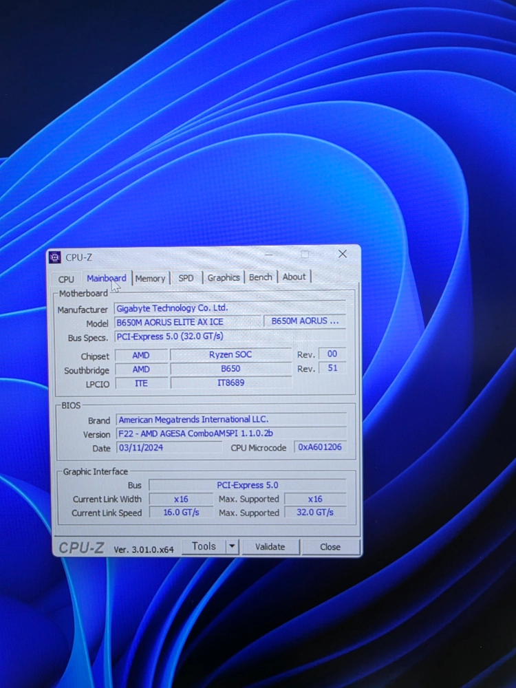Click the LPCIO IT8689 field

[x=230, y=383]
